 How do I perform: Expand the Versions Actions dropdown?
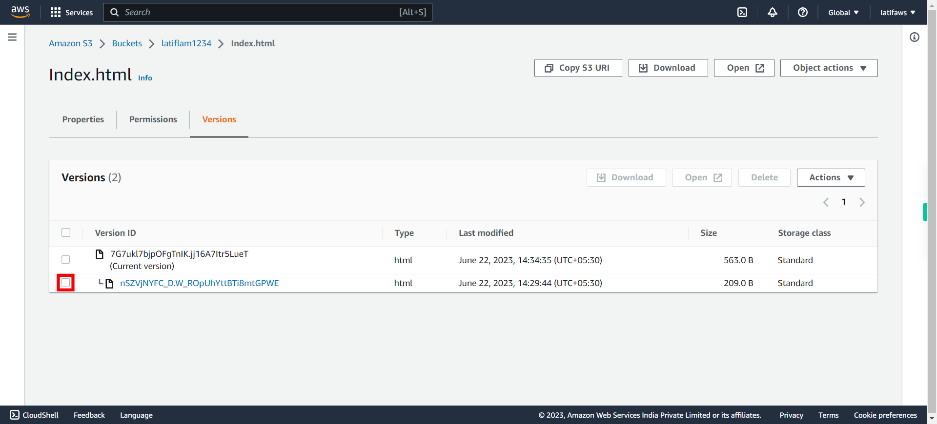click(831, 177)
